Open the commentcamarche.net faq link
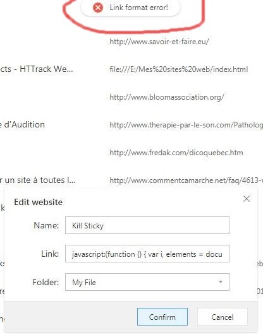This screenshot has width=263, height=335. click(x=187, y=180)
